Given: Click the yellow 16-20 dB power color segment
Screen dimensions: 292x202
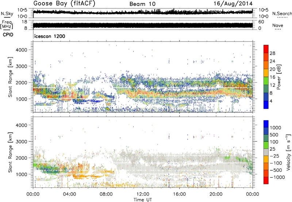Looking at the screenshot, I should 266,73.
